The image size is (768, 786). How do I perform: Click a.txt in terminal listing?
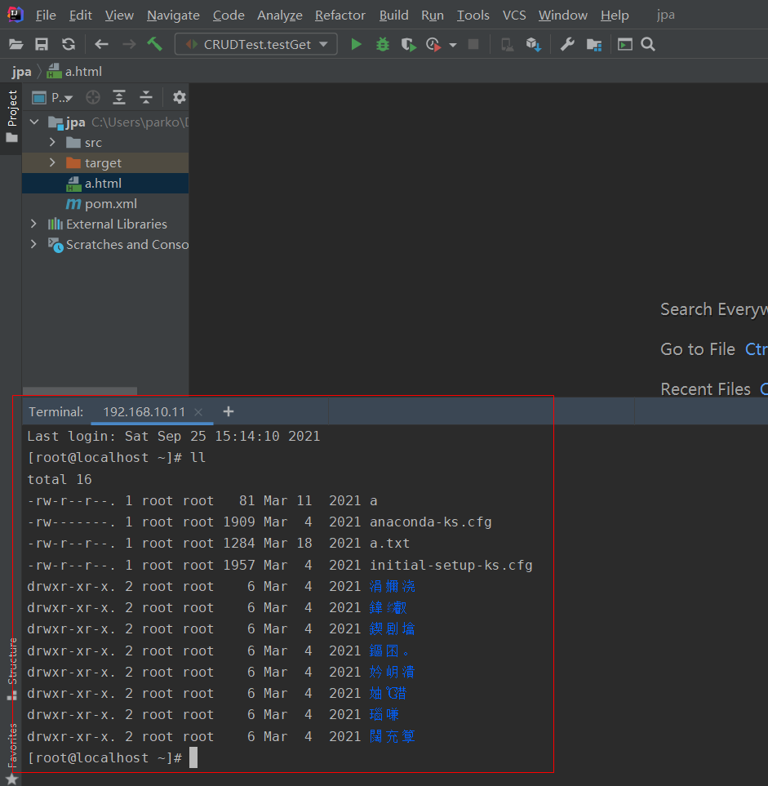tap(389, 544)
